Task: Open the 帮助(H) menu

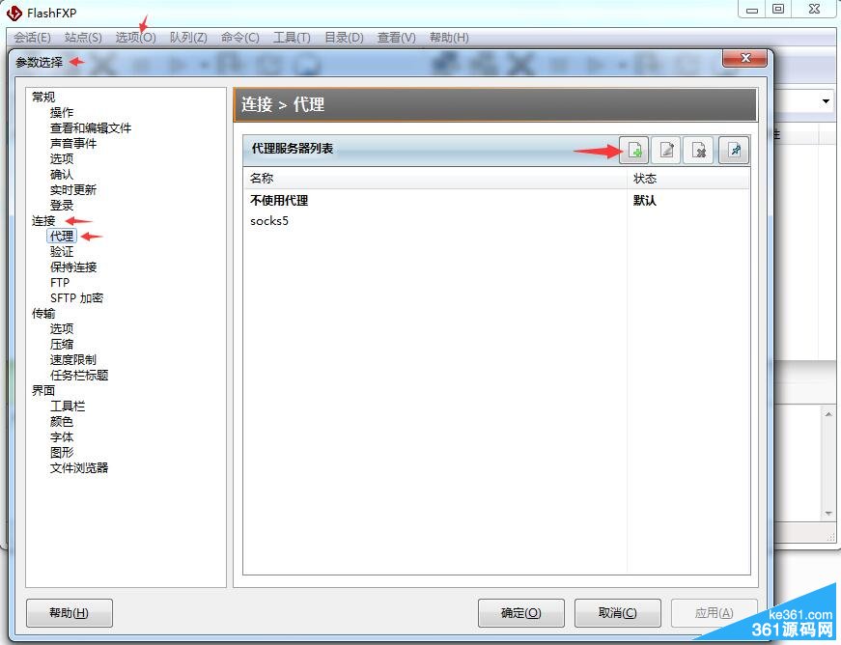Action: pos(449,38)
